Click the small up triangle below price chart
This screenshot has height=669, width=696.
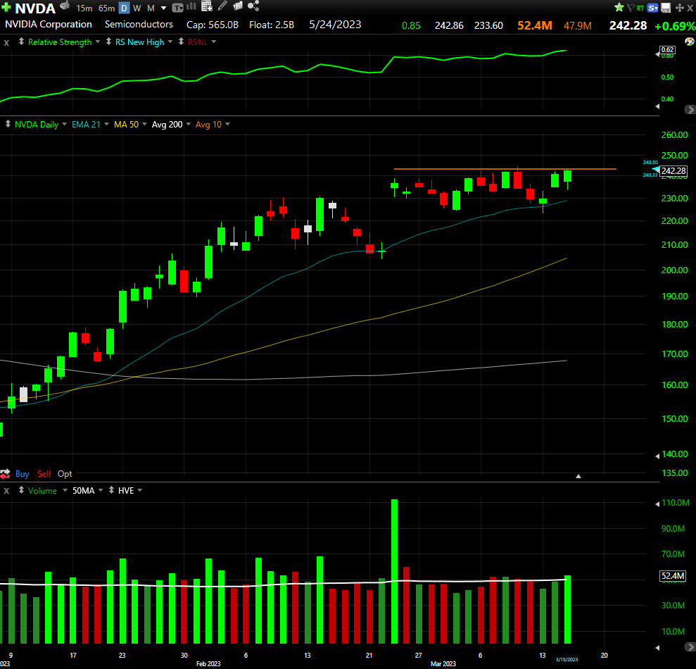[x=578, y=476]
